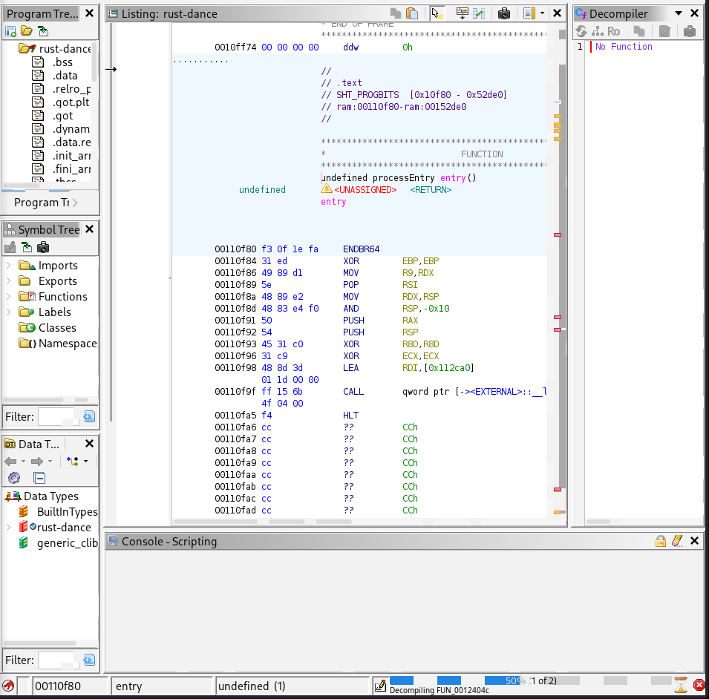This screenshot has width=709, height=699.
Task: Expand the Functions node in Symbol Tree
Action: click(8, 296)
